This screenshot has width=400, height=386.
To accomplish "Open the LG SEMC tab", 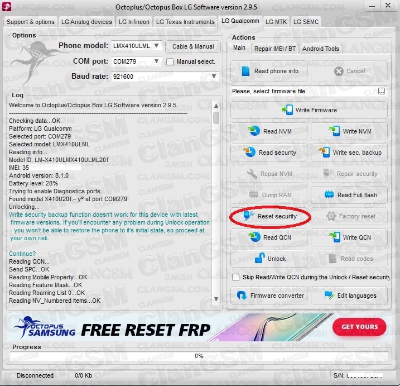I will (306, 22).
